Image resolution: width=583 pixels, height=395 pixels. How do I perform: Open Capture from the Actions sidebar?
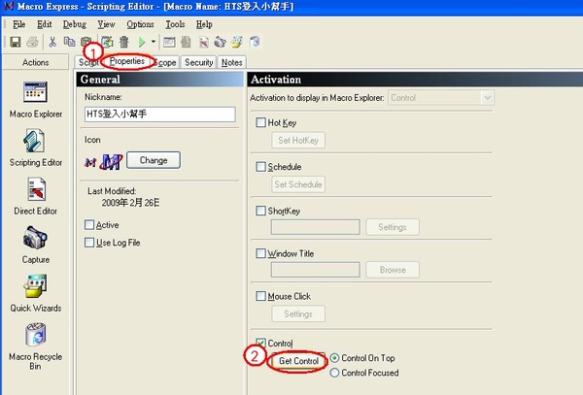tap(36, 245)
